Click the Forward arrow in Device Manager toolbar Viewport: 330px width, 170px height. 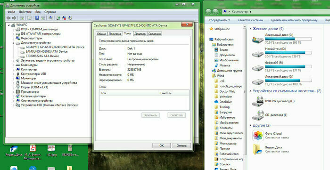click(14, 18)
